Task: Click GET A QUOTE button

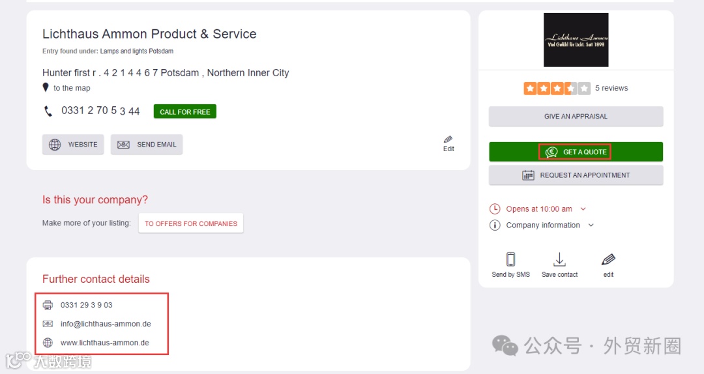Action: pos(576,152)
